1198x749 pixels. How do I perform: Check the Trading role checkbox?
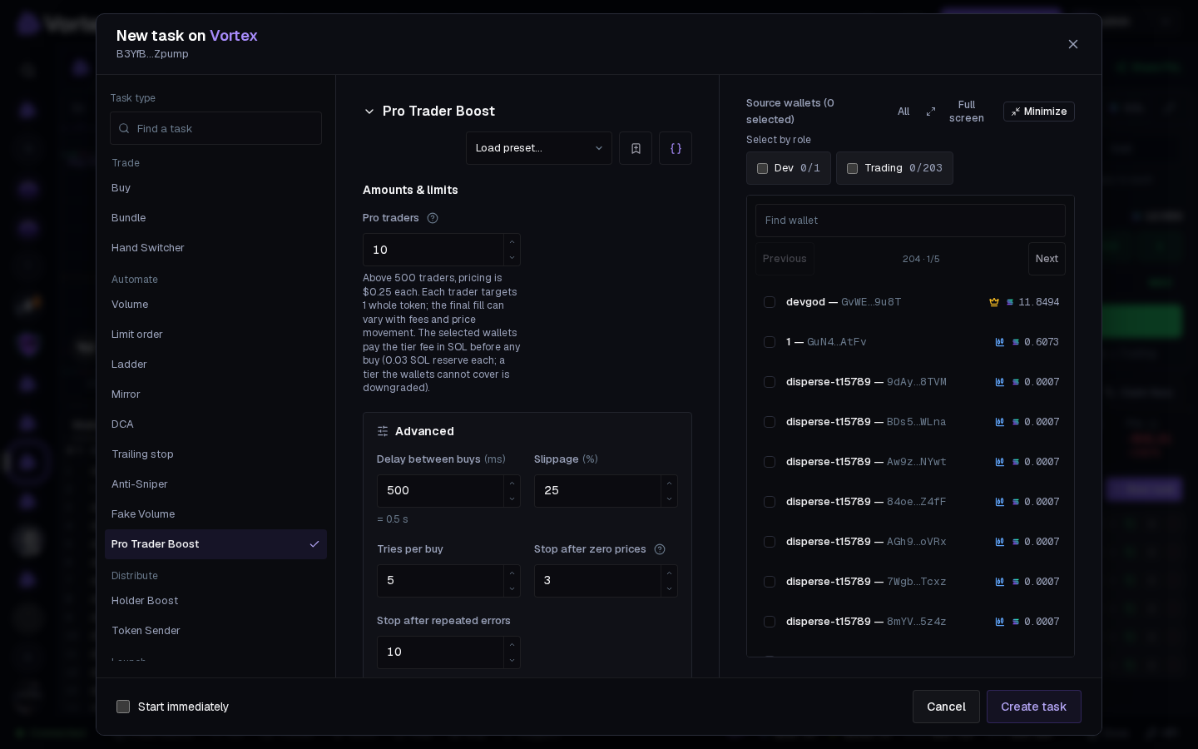[x=852, y=168]
